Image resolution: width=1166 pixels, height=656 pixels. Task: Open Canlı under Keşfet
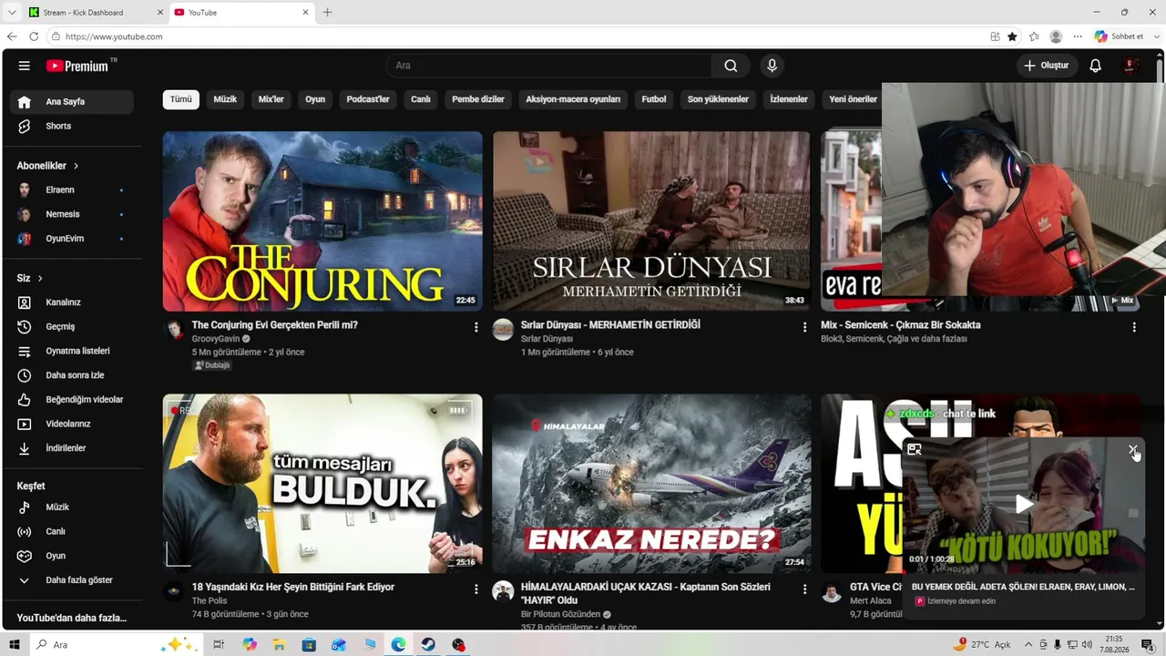coord(72,531)
